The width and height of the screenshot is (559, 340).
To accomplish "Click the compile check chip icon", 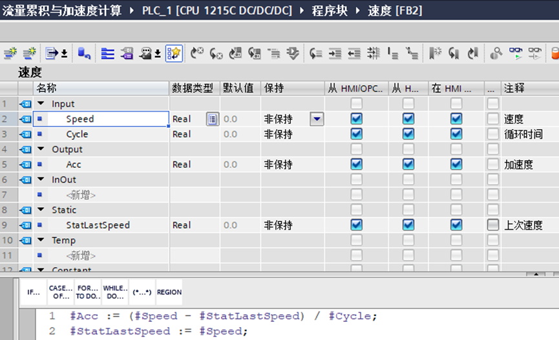I will pos(293,54).
